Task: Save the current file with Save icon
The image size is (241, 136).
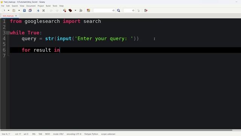Action: click(24, 11)
